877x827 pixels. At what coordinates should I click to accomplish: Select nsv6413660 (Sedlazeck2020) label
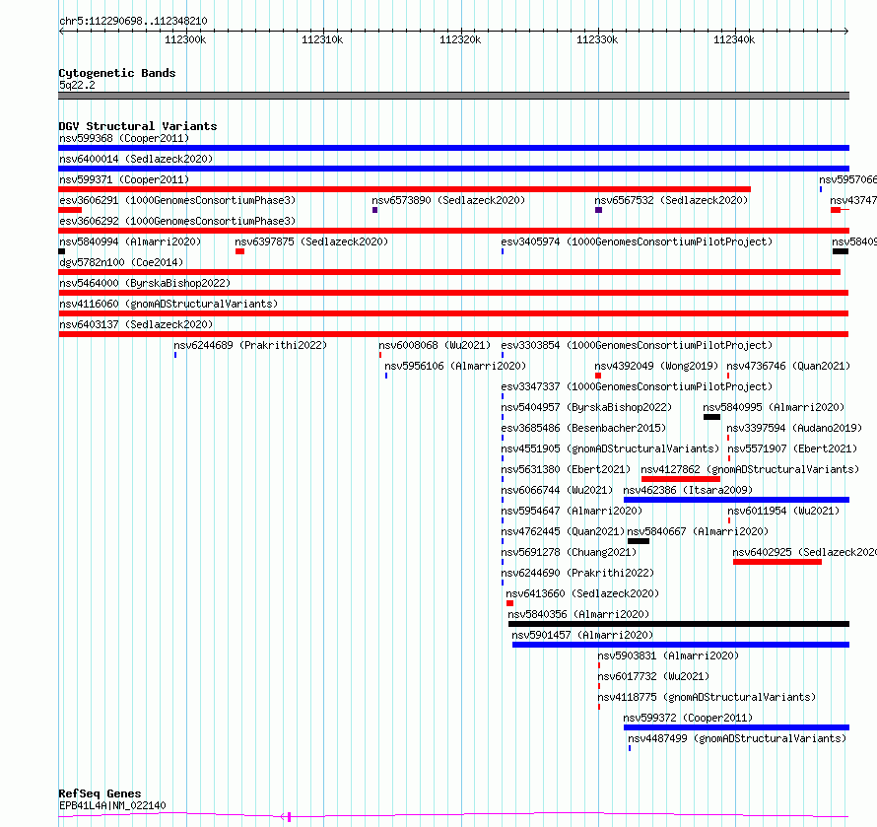(x=582, y=593)
